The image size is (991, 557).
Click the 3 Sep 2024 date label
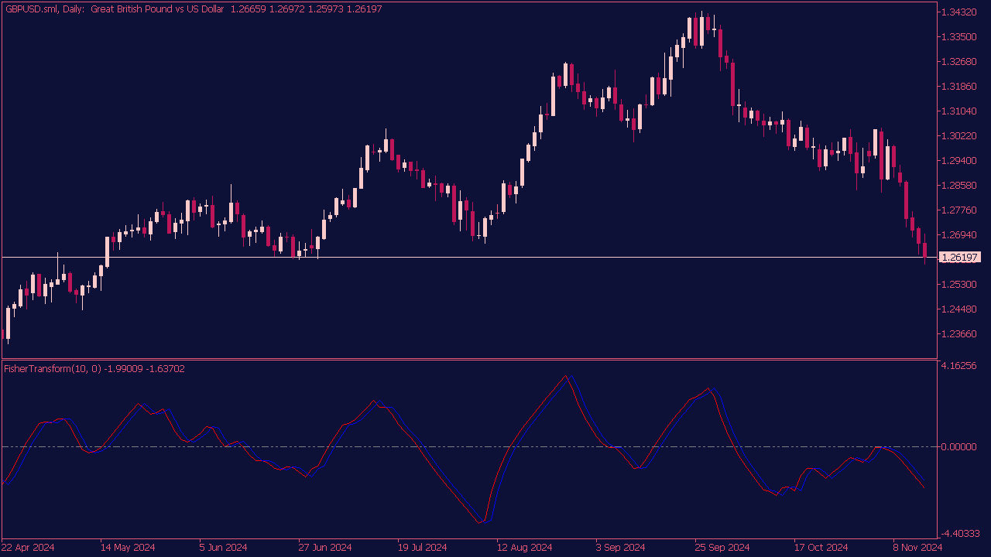621,548
